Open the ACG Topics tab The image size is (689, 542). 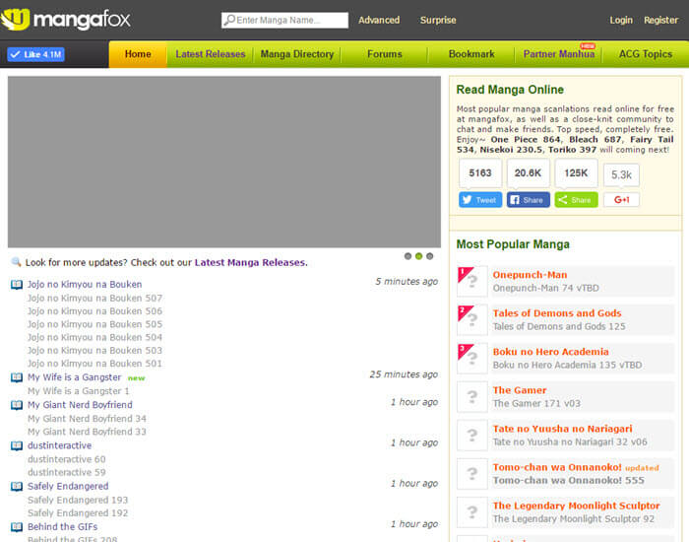point(646,54)
